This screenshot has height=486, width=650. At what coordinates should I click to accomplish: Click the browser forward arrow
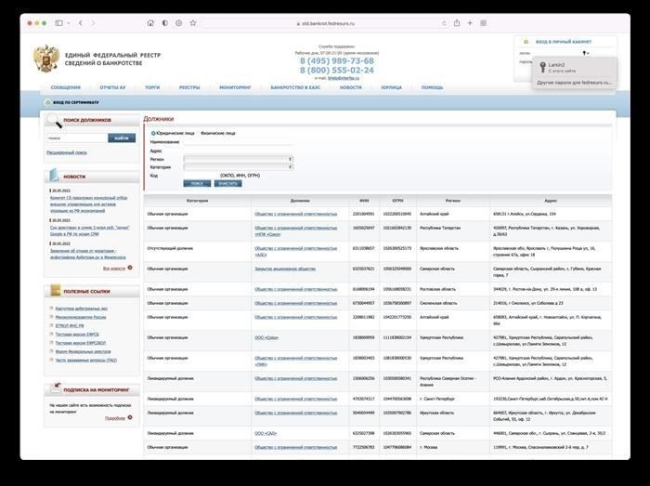(93, 23)
